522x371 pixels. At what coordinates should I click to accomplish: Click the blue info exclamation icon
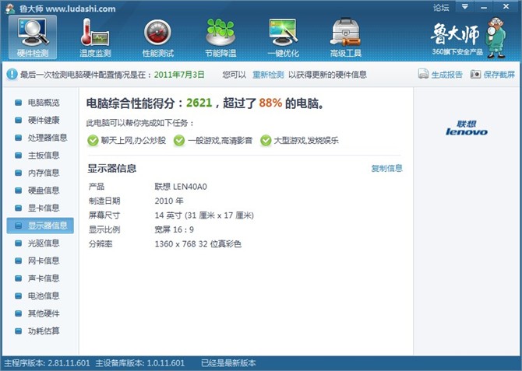pyautogui.click(x=12, y=74)
